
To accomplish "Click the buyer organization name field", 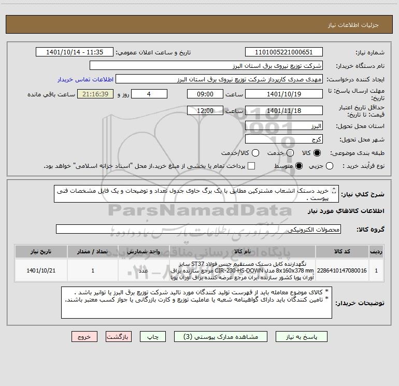I will coord(206,66).
